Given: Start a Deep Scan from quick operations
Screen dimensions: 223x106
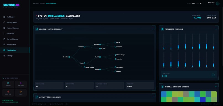Looking at the screenshot, I should click(21, 84).
